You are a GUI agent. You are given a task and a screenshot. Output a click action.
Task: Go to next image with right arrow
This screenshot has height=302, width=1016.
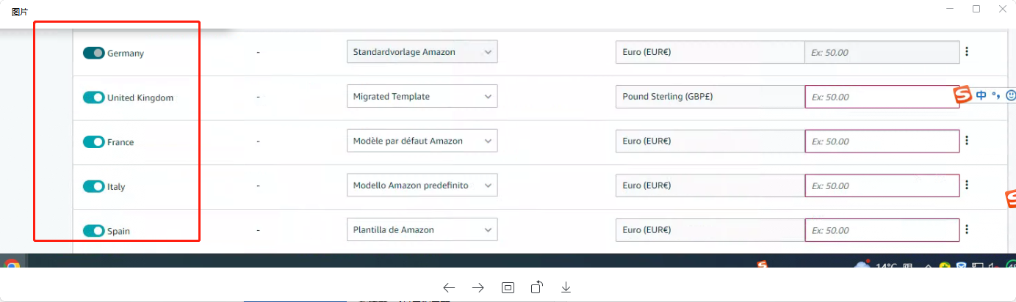[478, 287]
